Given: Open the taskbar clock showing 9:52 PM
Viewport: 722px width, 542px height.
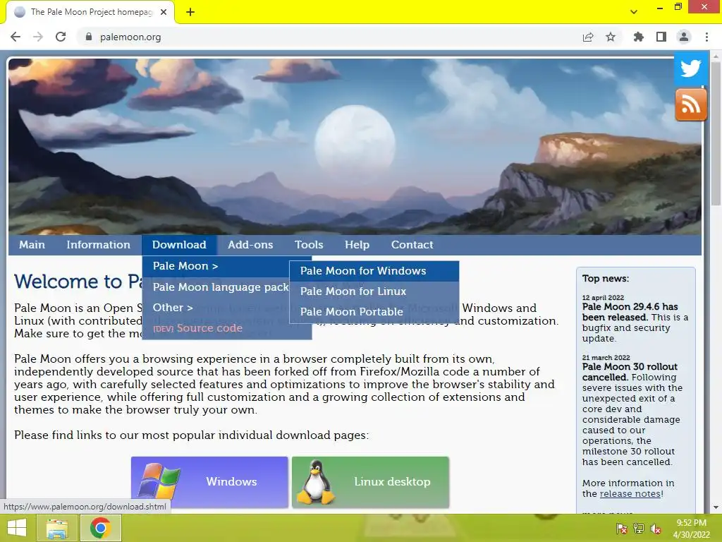Looking at the screenshot, I should (x=691, y=528).
